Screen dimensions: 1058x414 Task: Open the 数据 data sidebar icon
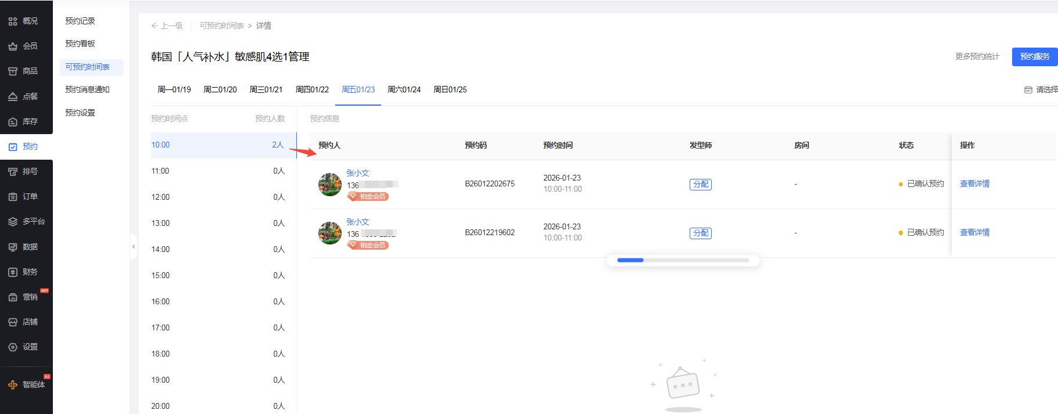(13, 247)
